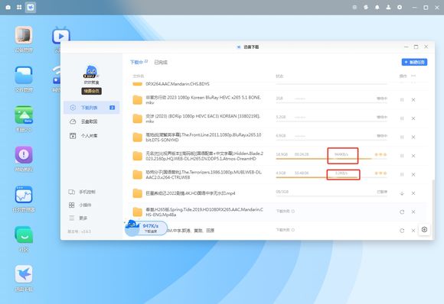Click the blue new task button
The image size is (444, 304).
(x=414, y=62)
